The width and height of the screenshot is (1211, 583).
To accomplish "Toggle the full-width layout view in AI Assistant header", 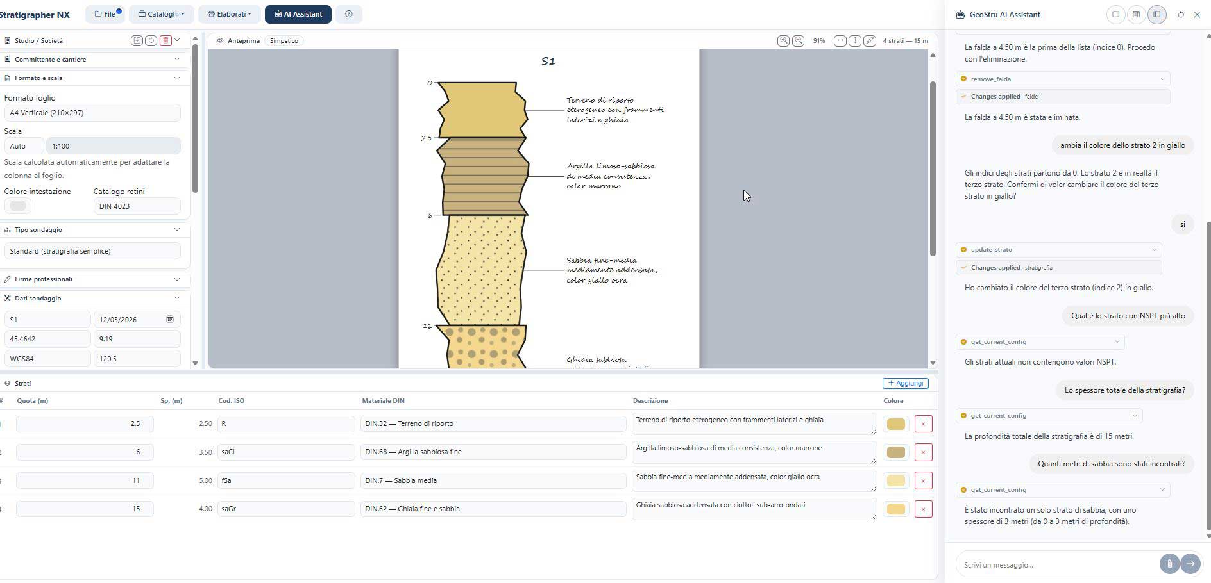I will click(x=1137, y=15).
